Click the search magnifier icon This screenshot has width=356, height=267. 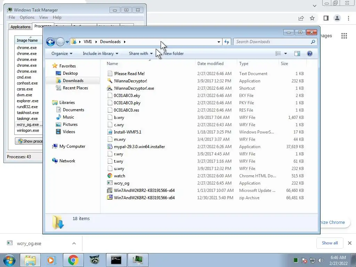pos(313,42)
